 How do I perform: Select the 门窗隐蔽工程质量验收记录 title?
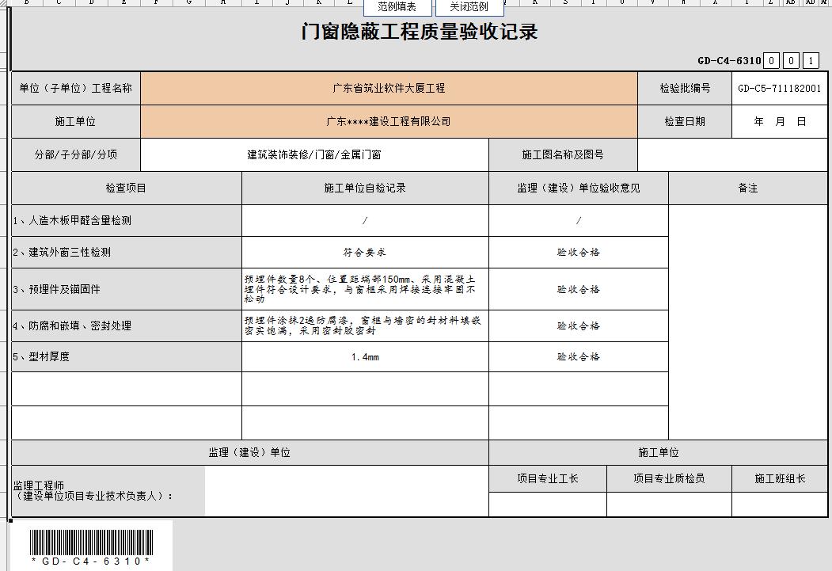pos(420,32)
